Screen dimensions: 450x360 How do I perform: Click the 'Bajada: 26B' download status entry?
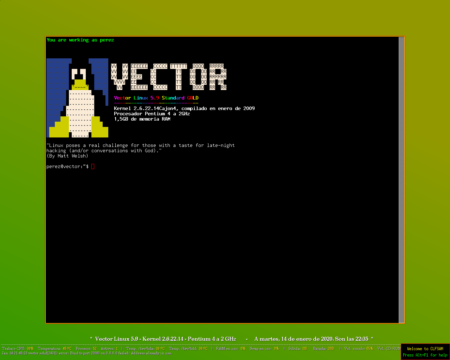(324, 349)
